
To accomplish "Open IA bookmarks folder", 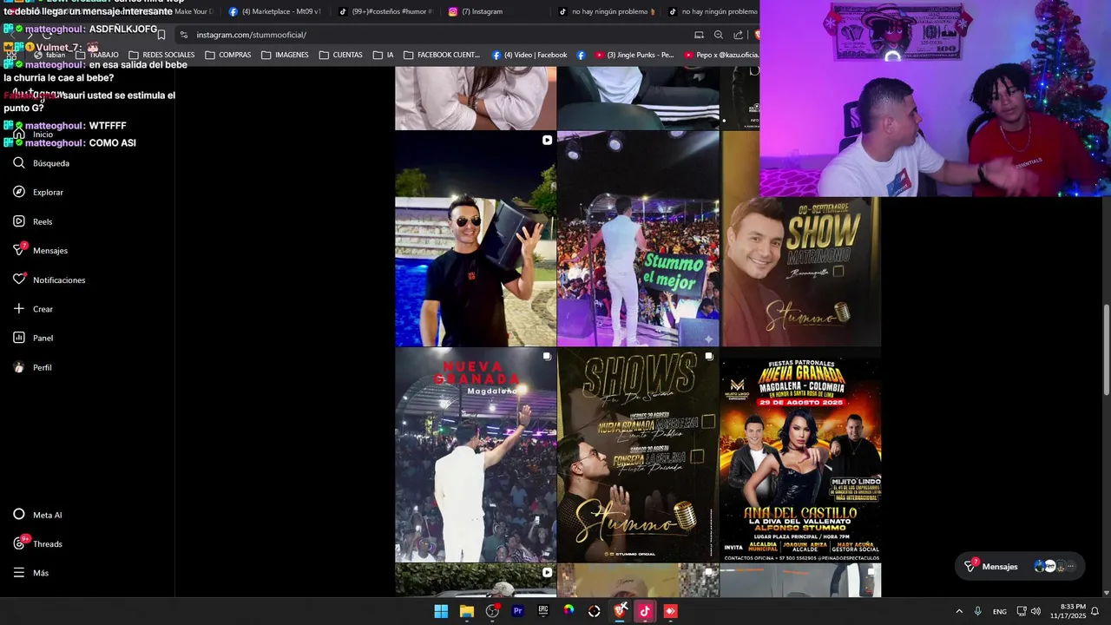I will pos(383,55).
